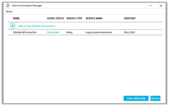169x106 pixels.
Task: Click the SERVICE NAME column header
Action: coord(94,18)
